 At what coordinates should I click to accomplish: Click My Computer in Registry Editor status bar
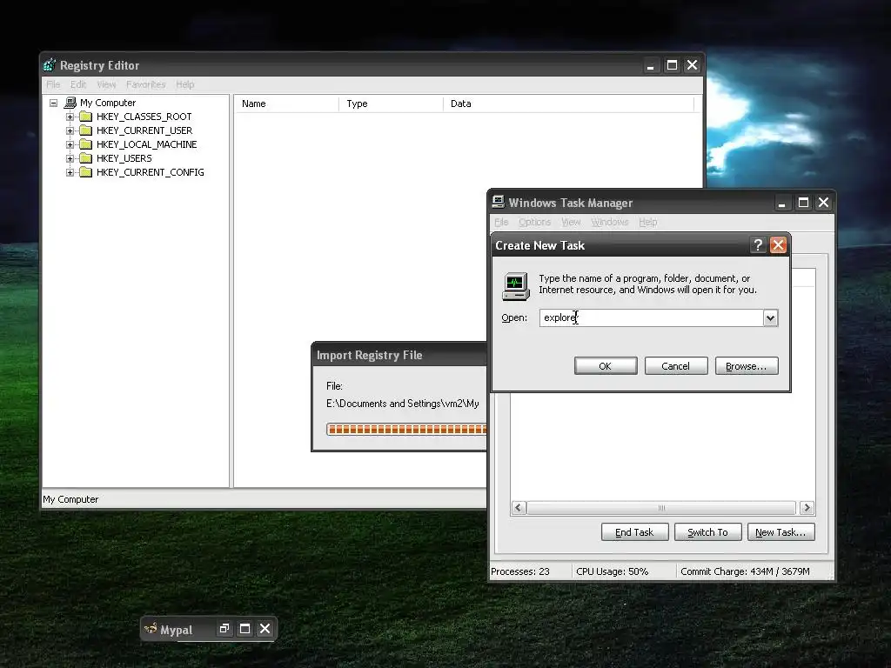click(70, 499)
